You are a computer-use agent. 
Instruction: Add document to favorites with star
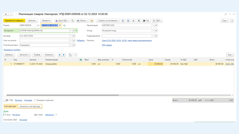16,14
